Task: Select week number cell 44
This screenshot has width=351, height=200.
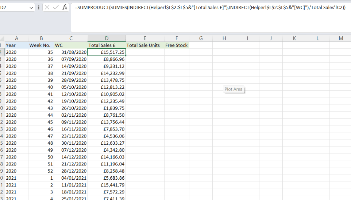Action: coord(41,115)
